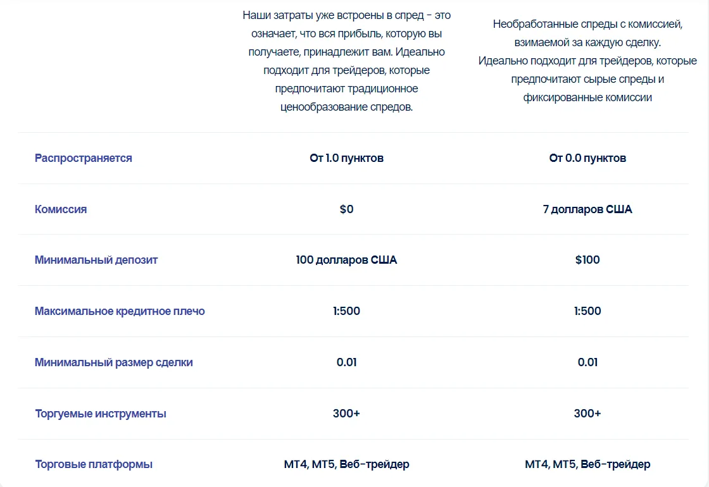The image size is (709, 487).
Task: Click the first column's '1:500' leverage value
Action: click(346, 311)
